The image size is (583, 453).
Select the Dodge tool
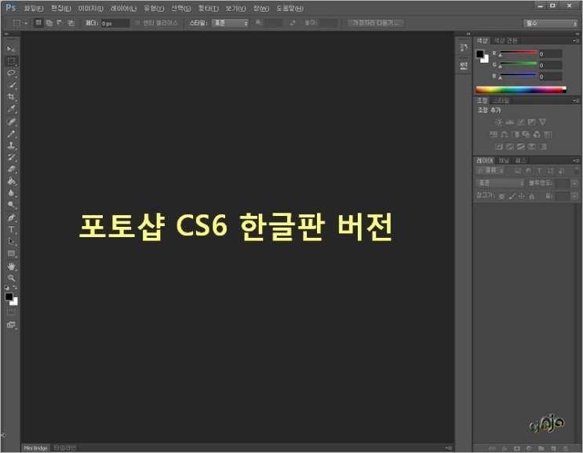click(11, 205)
